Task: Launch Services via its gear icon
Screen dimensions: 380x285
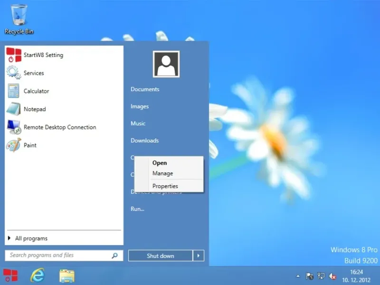Action: (14, 73)
